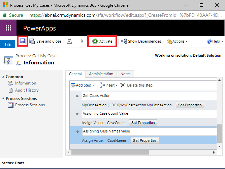225x169 pixels.
Task: Open the Actions dropdown menu
Action: tap(177, 41)
